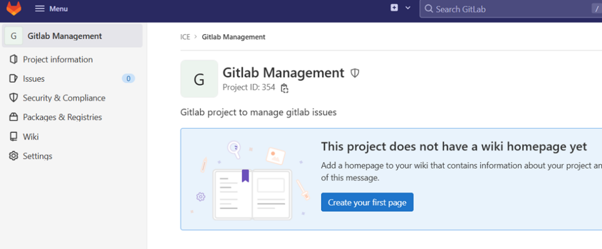This screenshot has width=602, height=249.
Task: Click the plus create-new icon
Action: pyautogui.click(x=394, y=8)
